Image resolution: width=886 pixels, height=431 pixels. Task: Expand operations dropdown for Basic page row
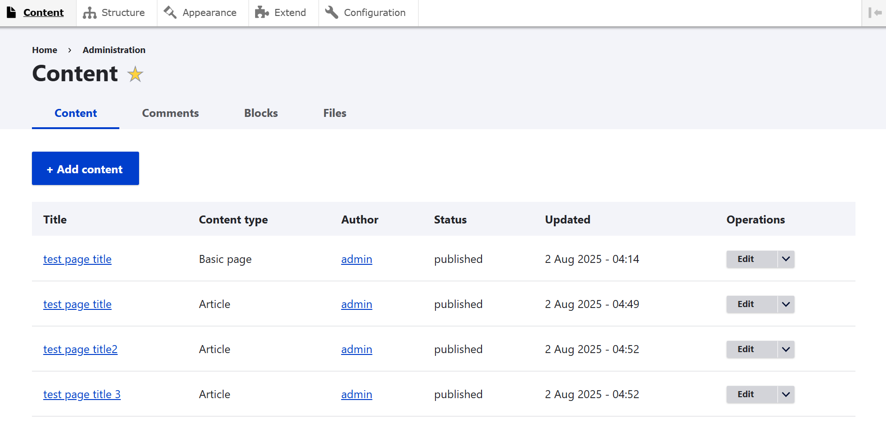pos(785,259)
